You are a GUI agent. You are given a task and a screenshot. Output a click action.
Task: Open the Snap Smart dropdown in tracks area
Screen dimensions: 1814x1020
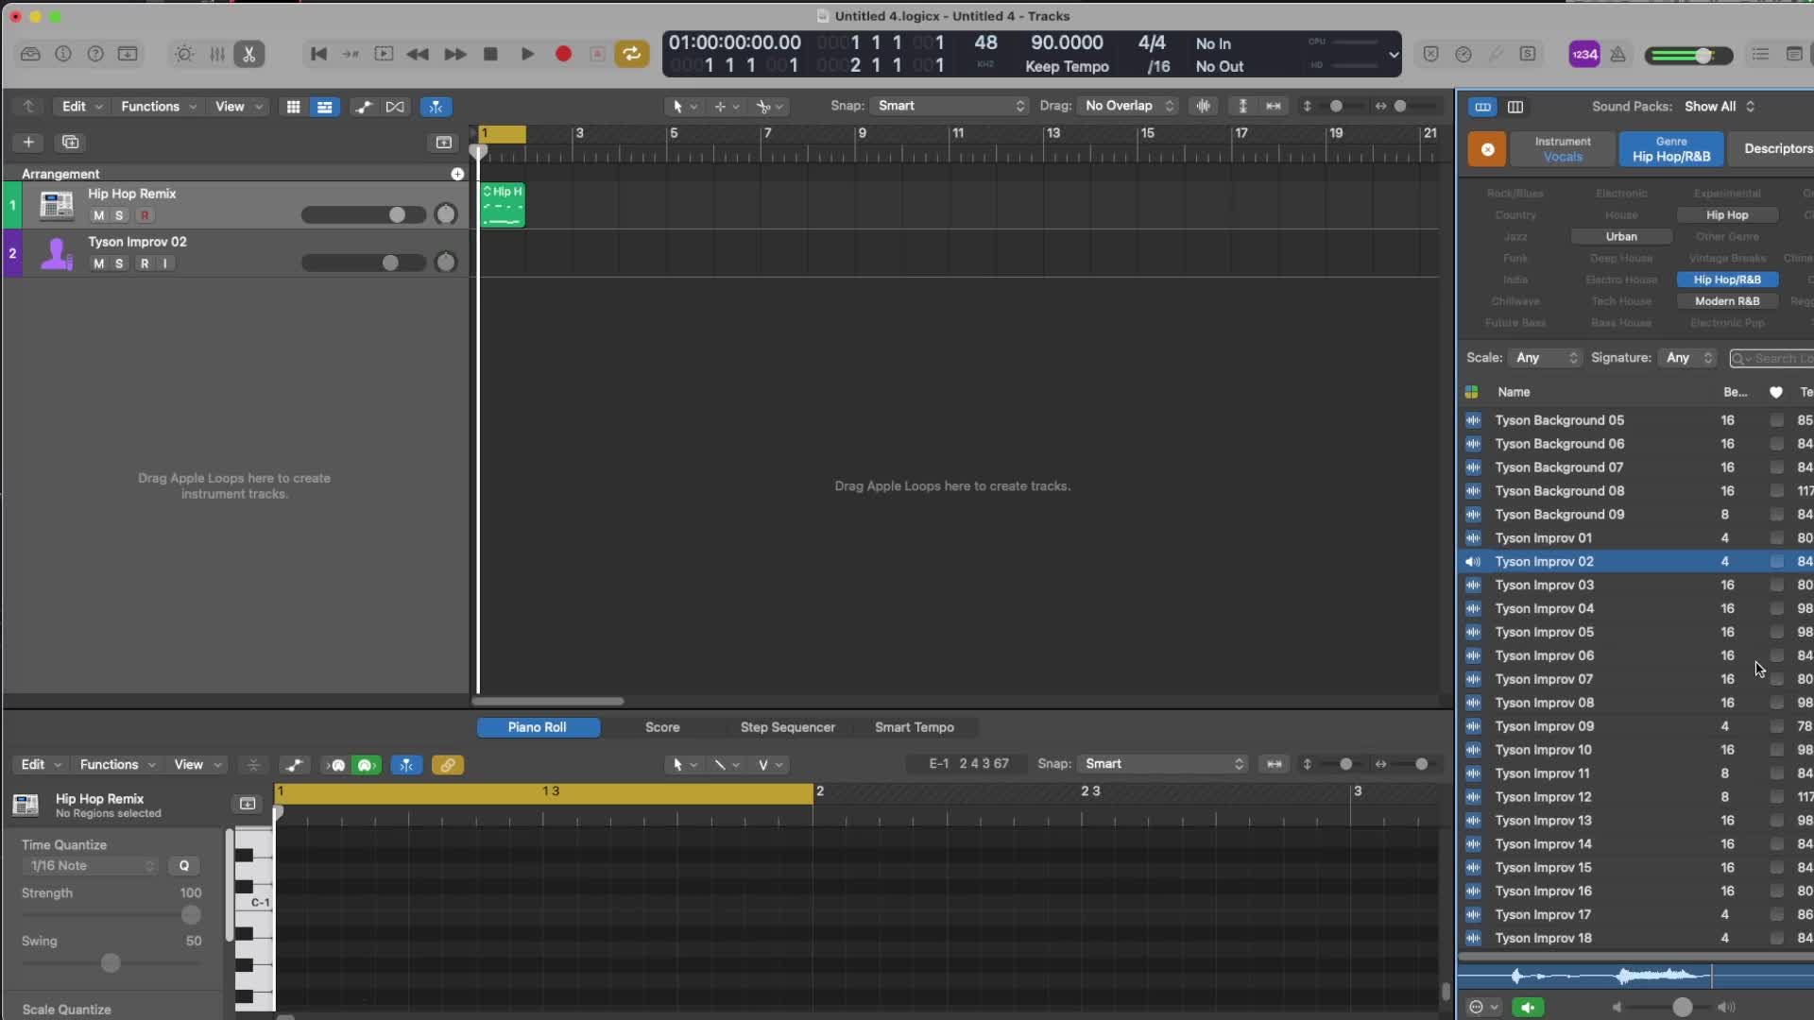tap(950, 106)
